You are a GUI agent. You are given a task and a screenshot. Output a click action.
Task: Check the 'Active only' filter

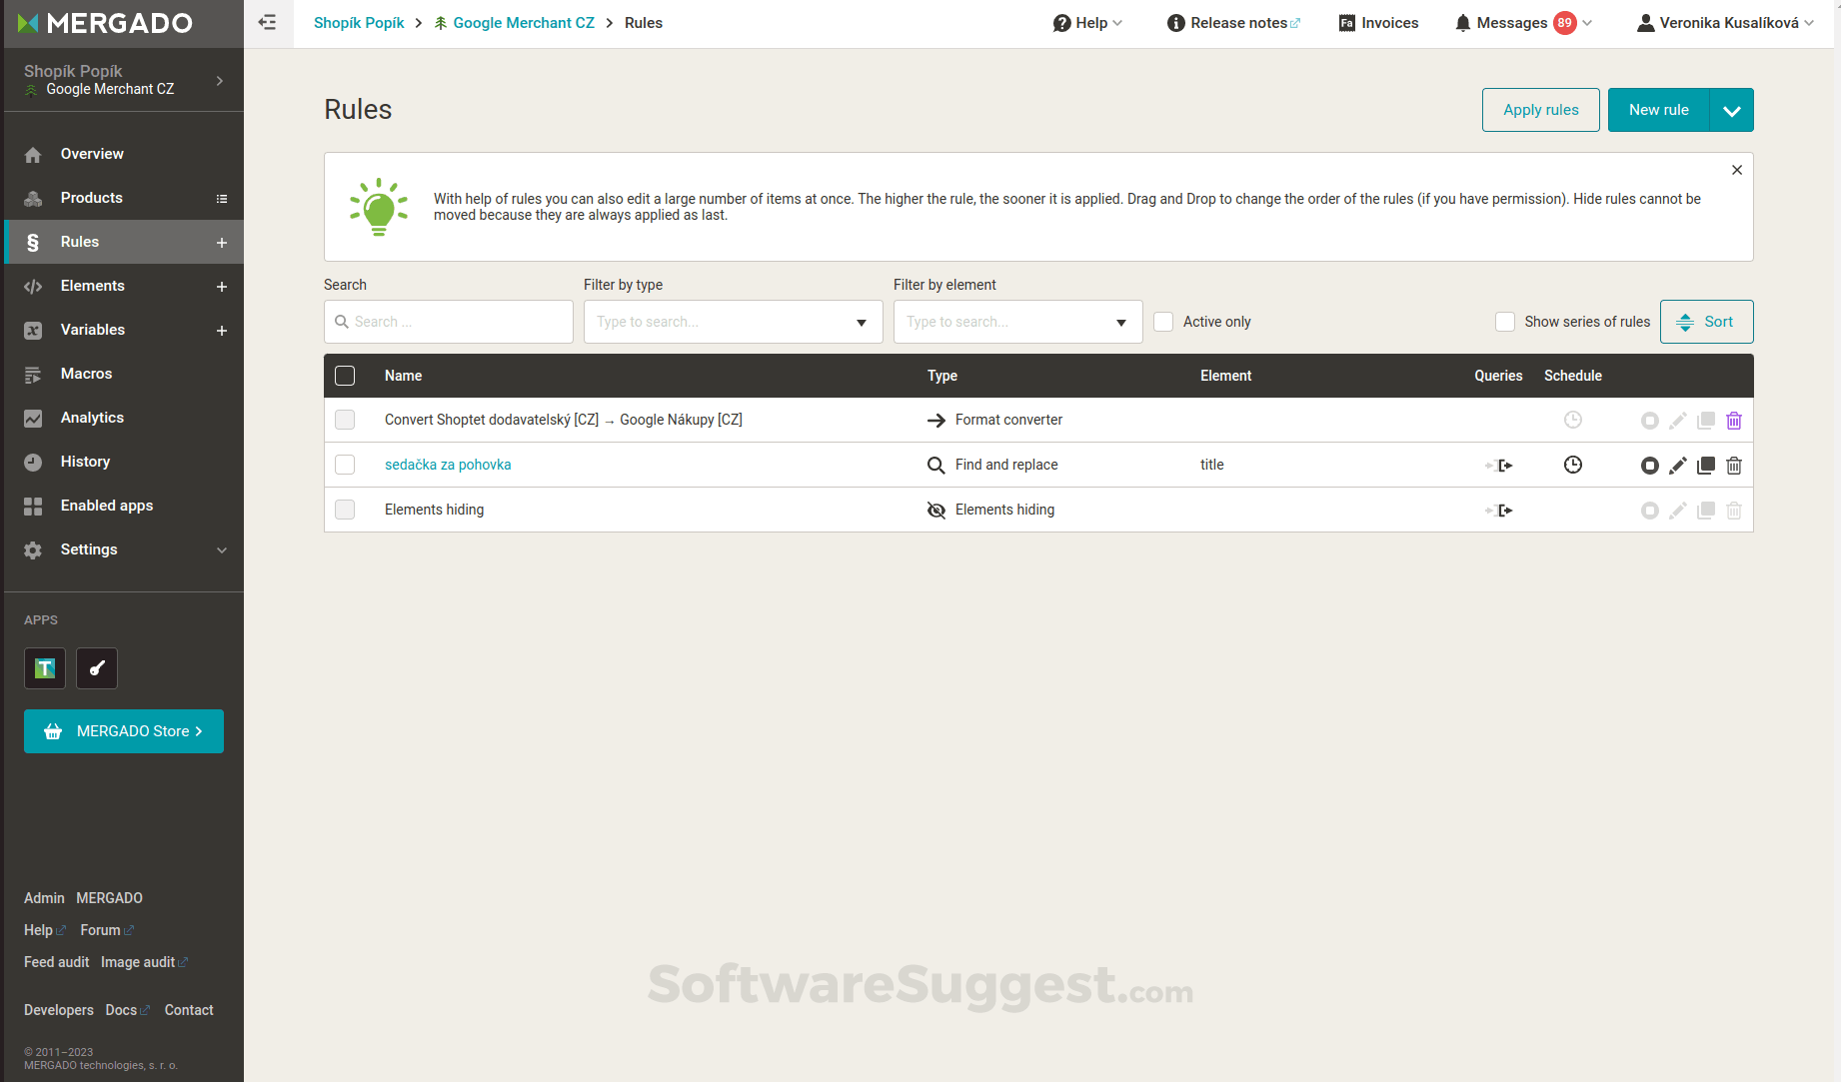(x=1163, y=322)
